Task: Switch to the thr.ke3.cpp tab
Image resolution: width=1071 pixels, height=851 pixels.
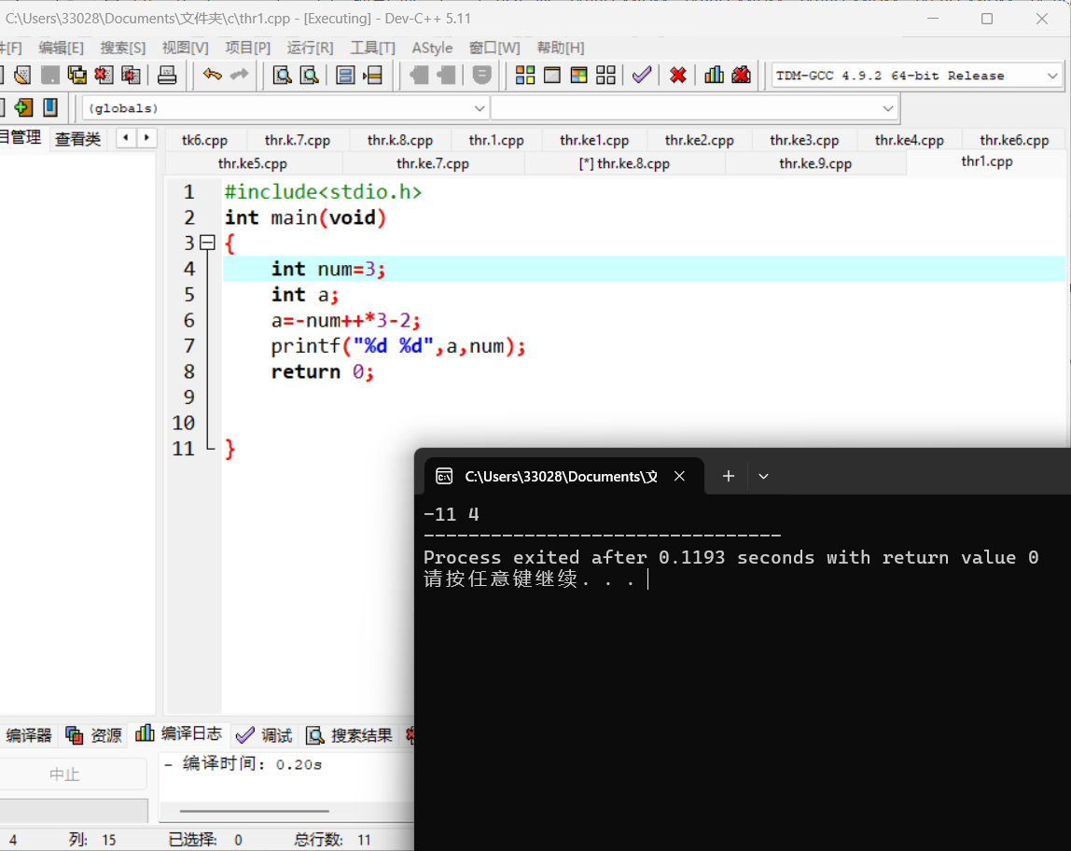Action: click(x=804, y=140)
